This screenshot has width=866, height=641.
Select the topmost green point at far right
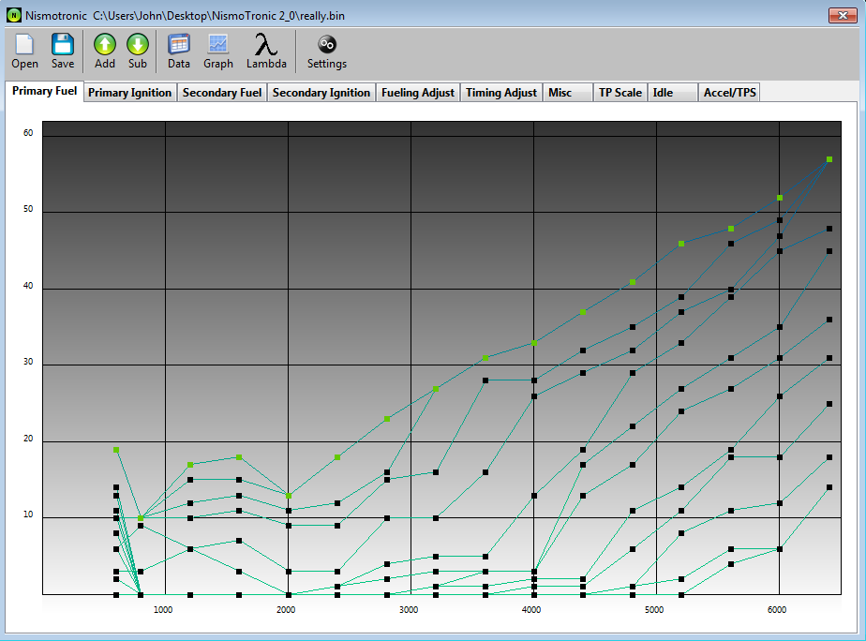point(829,159)
